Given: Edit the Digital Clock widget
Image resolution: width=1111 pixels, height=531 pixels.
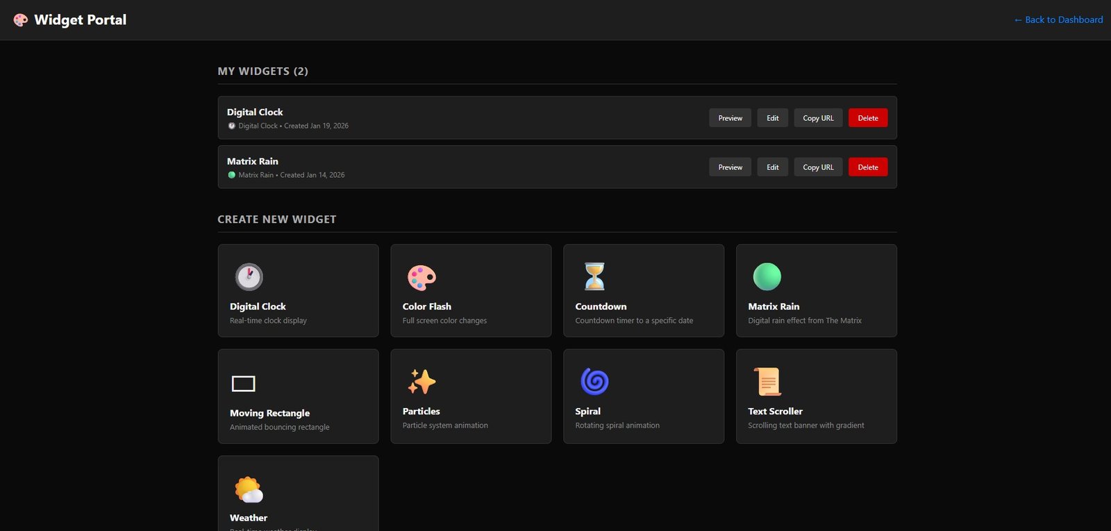Looking at the screenshot, I should coord(772,118).
